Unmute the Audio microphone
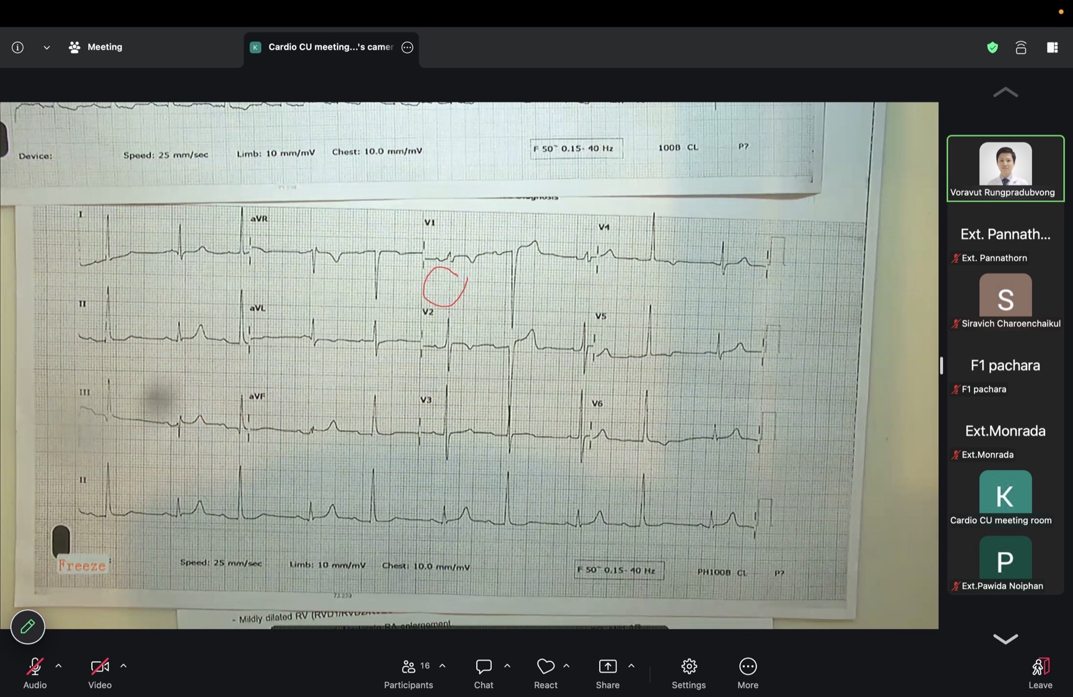Viewport: 1073px width, 697px height. 35,674
